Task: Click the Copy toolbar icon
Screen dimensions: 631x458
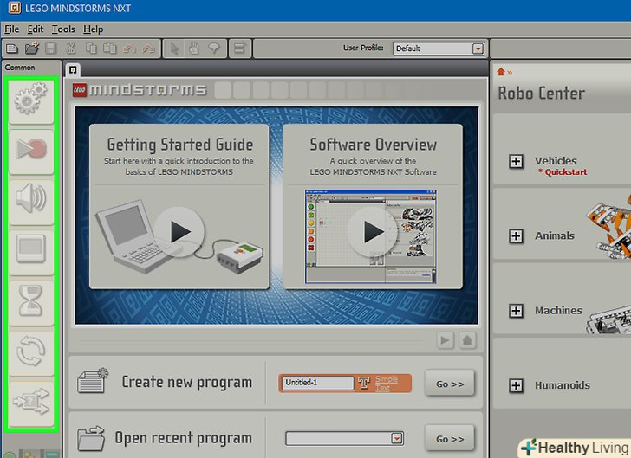Action: (x=91, y=48)
